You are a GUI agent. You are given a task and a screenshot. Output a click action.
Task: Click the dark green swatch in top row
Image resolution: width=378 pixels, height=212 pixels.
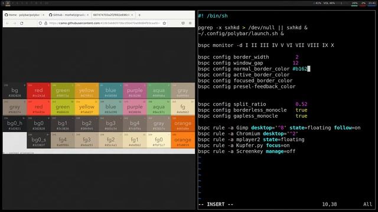63,91
